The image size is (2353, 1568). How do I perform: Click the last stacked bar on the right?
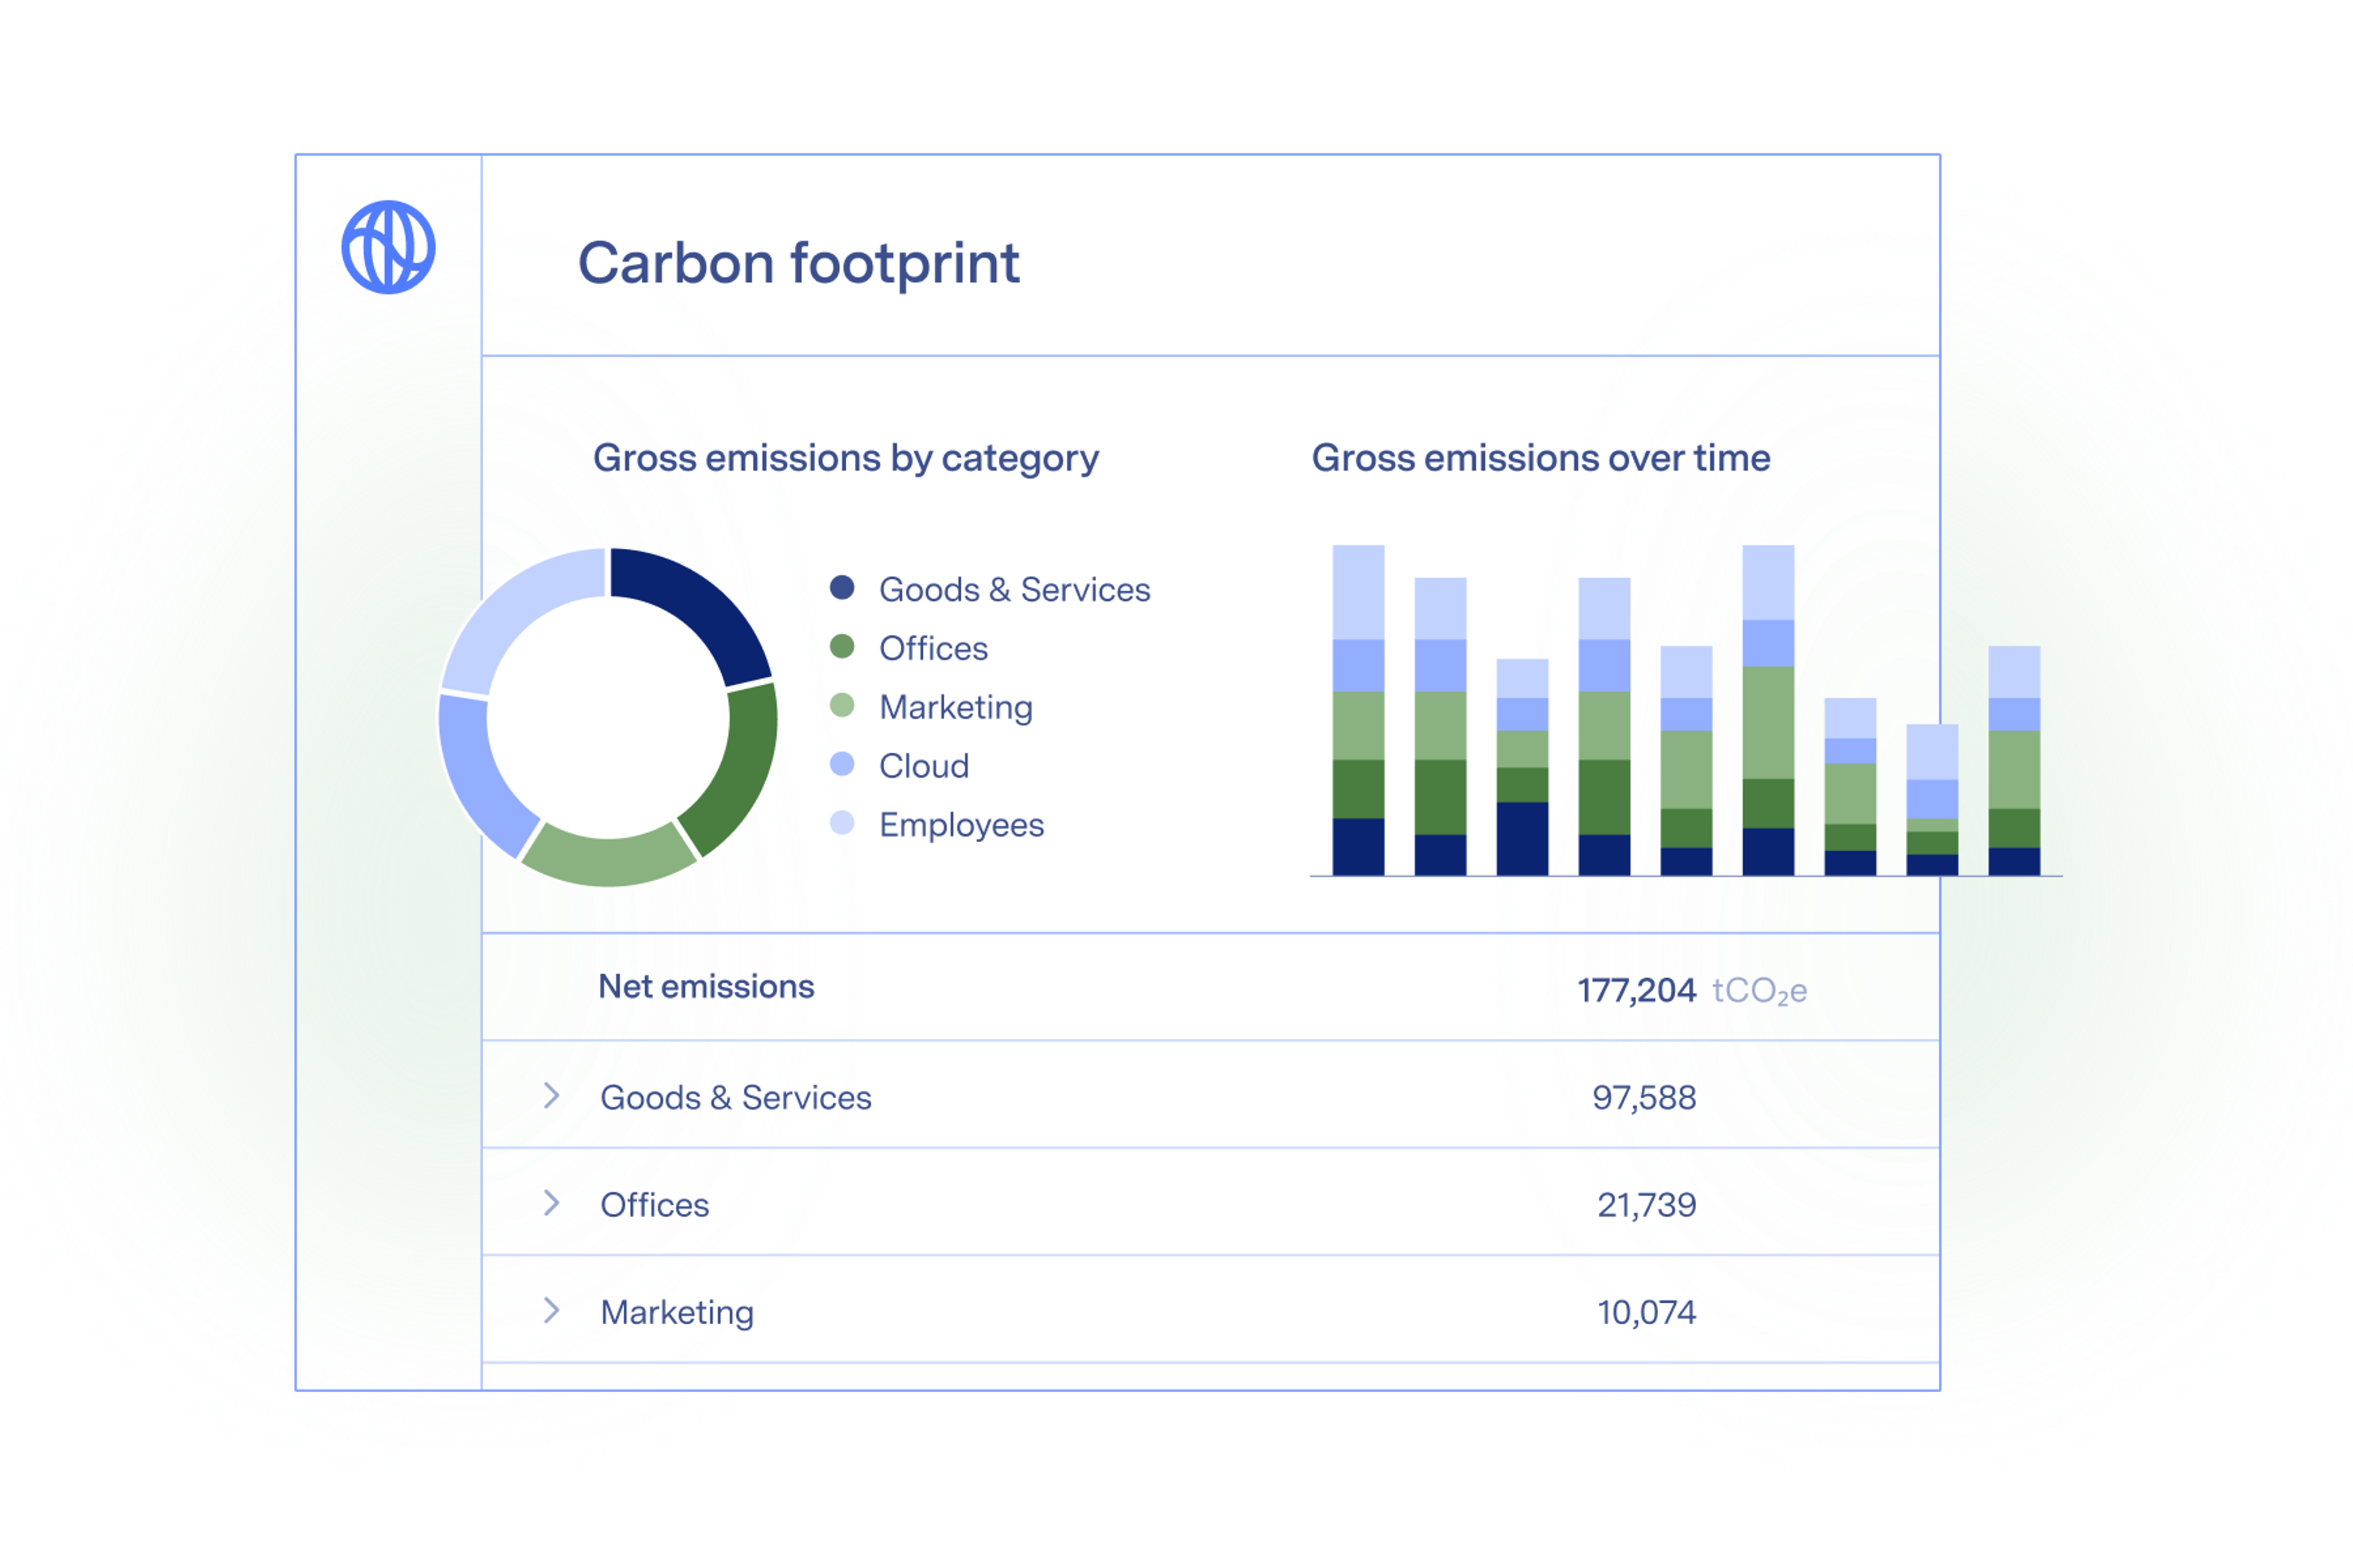2014,762
